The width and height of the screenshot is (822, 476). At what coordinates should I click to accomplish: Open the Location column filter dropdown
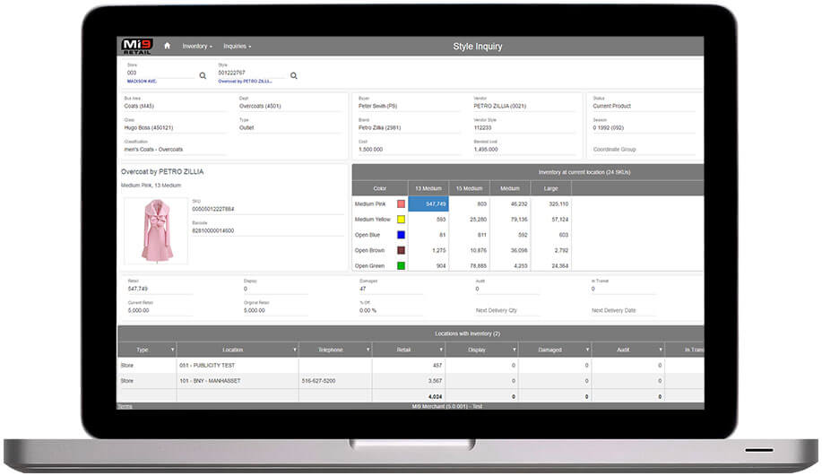click(x=295, y=350)
